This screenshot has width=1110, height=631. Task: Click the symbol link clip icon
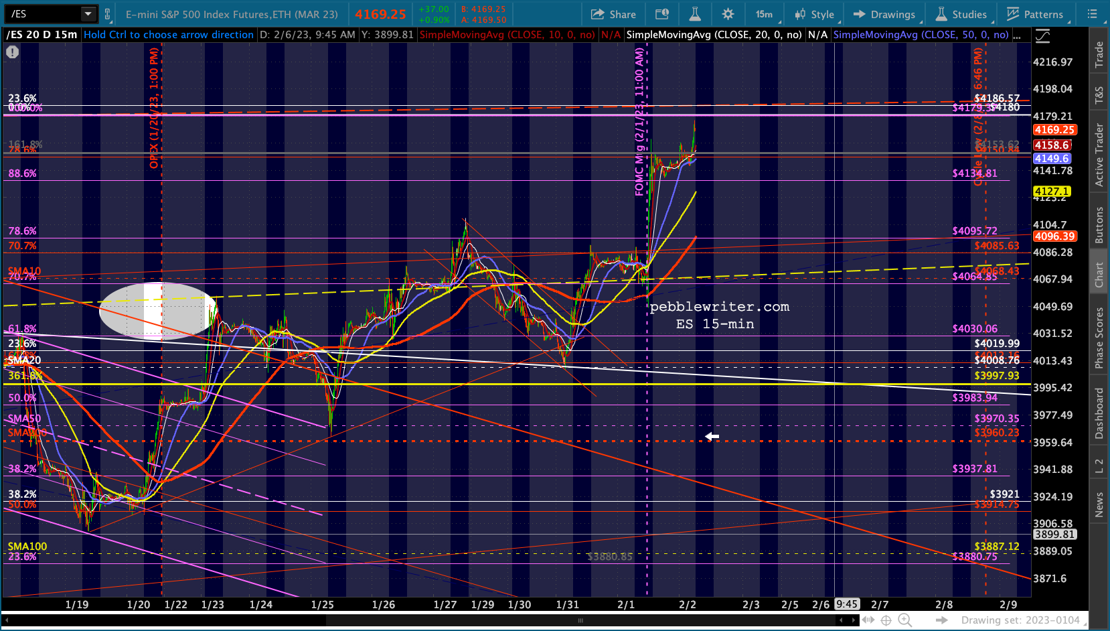(108, 14)
